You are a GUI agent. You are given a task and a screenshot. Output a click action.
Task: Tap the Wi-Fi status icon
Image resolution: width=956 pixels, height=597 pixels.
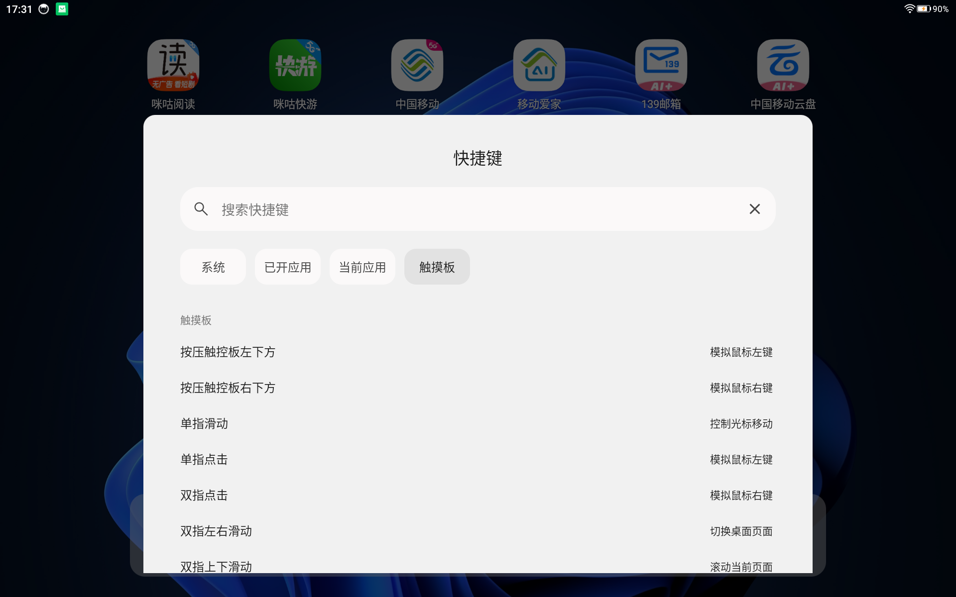tap(909, 9)
